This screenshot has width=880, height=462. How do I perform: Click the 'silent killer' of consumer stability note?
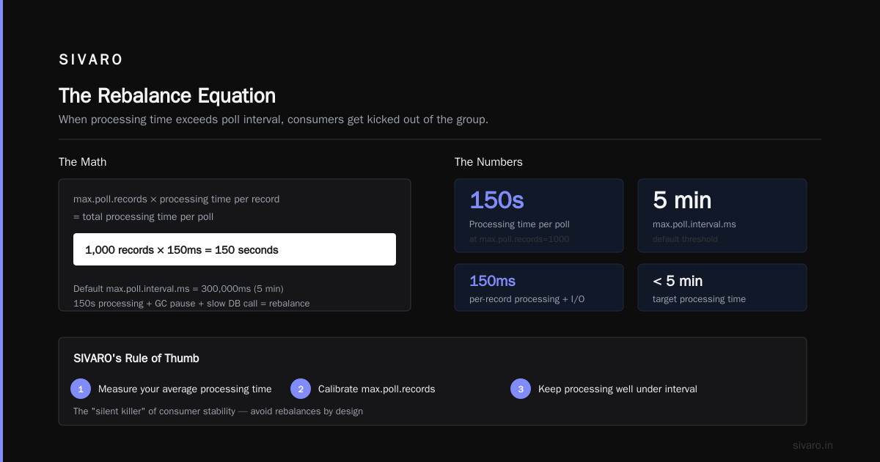tap(218, 411)
